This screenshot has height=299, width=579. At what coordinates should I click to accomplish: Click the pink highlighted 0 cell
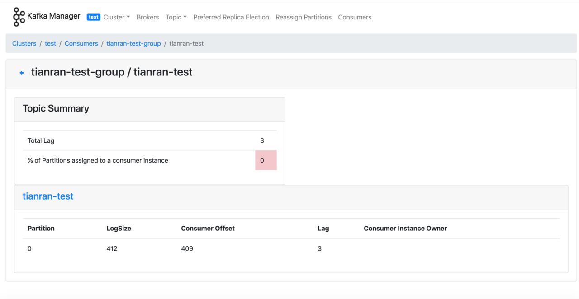[266, 160]
